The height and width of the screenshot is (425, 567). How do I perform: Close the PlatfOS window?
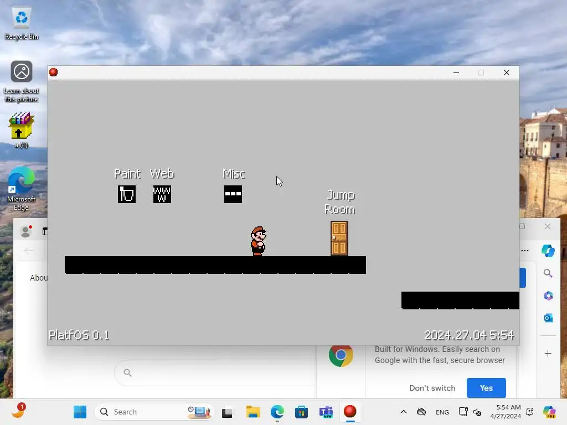pyautogui.click(x=507, y=72)
